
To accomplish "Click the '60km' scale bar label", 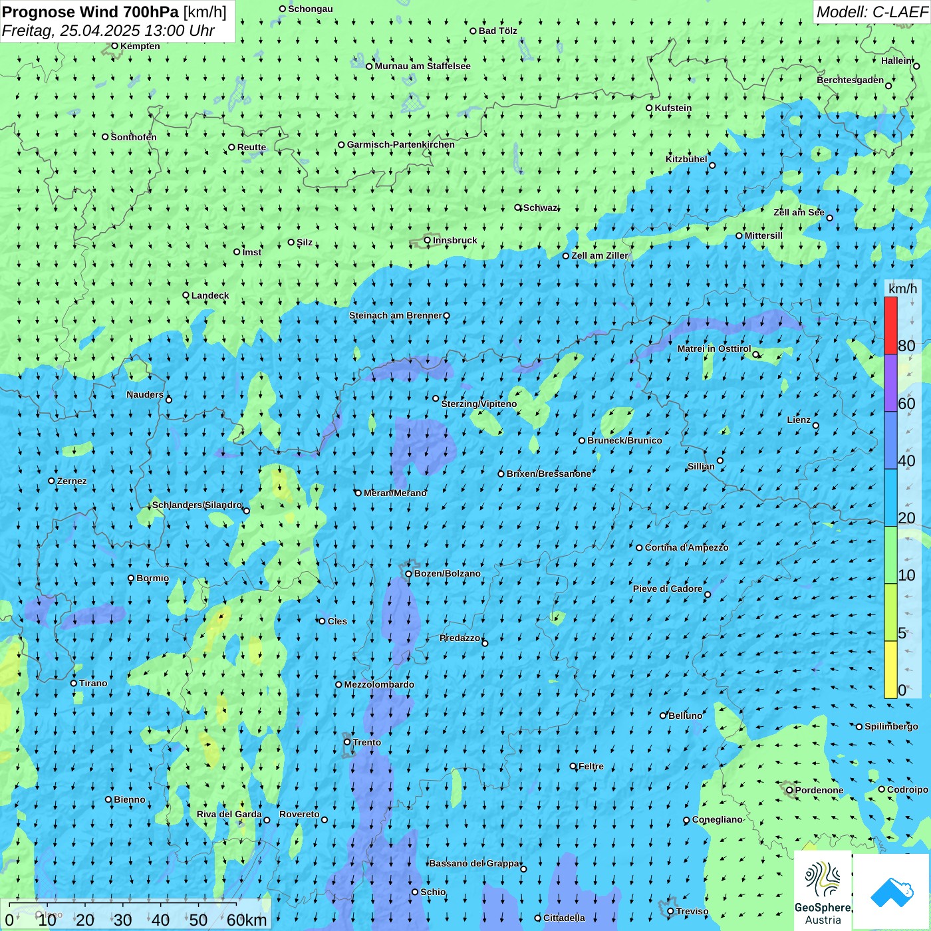I will [x=247, y=920].
